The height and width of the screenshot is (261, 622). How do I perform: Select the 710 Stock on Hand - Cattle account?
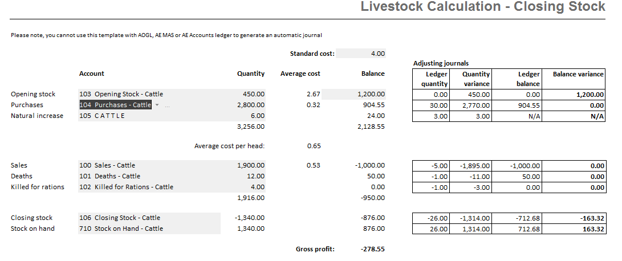121,229
